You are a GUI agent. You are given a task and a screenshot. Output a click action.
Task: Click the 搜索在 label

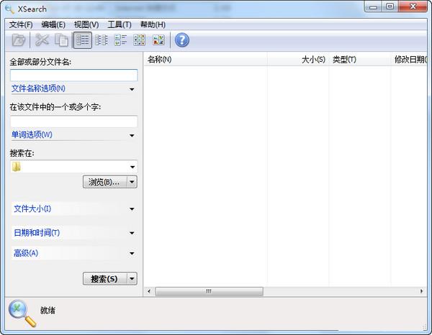tap(22, 153)
